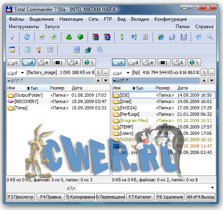Click the unpack archive icon with blue arrow
Viewport: 223px width, 210px height.
point(107,37)
